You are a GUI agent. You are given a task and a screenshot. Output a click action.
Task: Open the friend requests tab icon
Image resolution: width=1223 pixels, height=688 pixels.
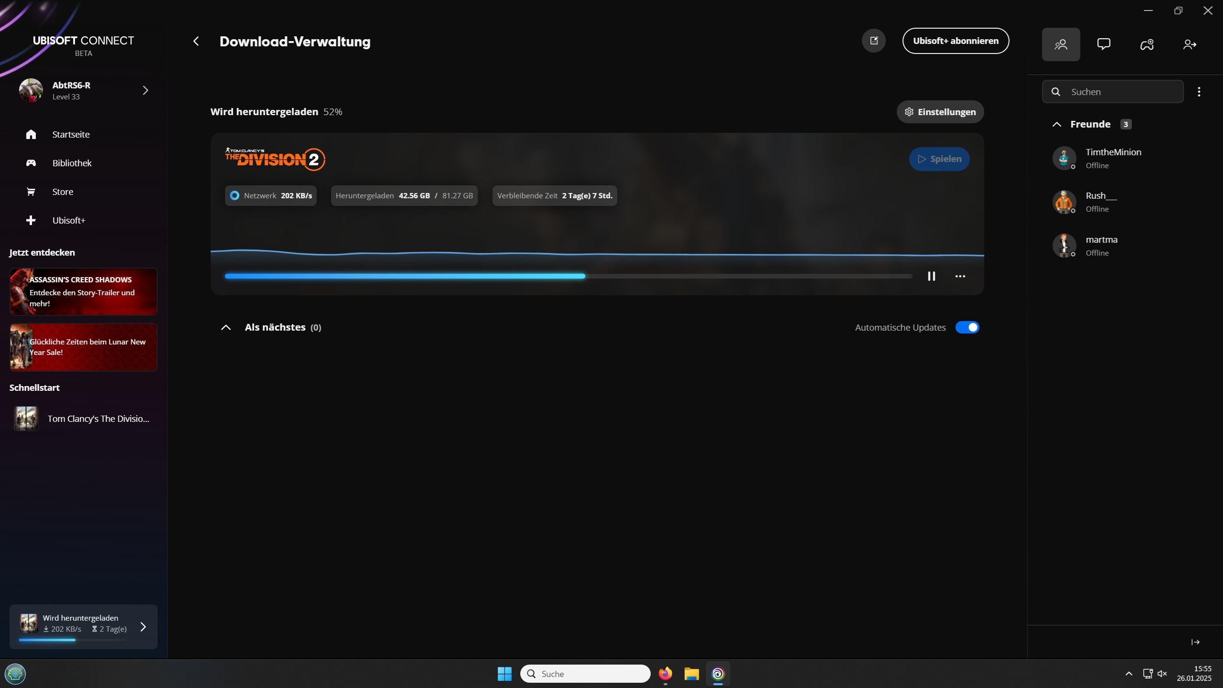tap(1190, 44)
